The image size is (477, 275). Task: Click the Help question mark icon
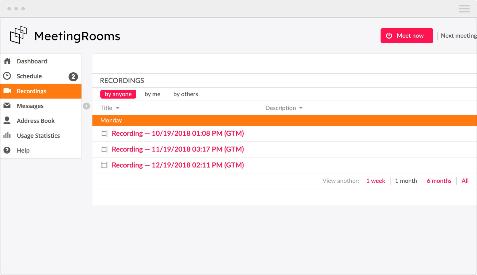pyautogui.click(x=7, y=150)
